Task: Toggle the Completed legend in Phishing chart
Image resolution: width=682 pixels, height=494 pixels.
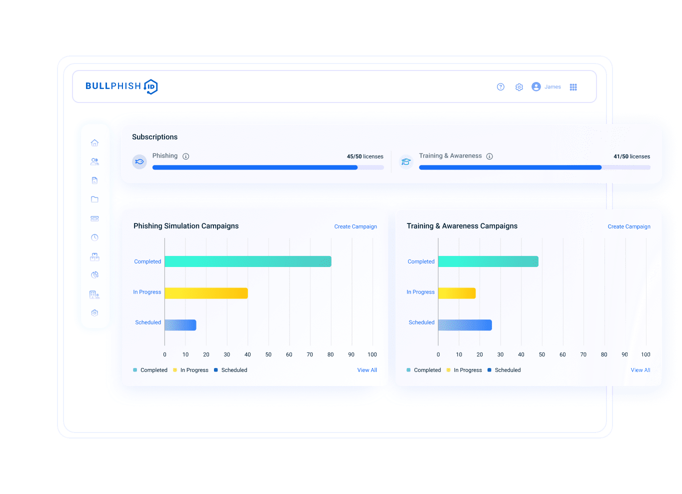Action: tap(150, 370)
